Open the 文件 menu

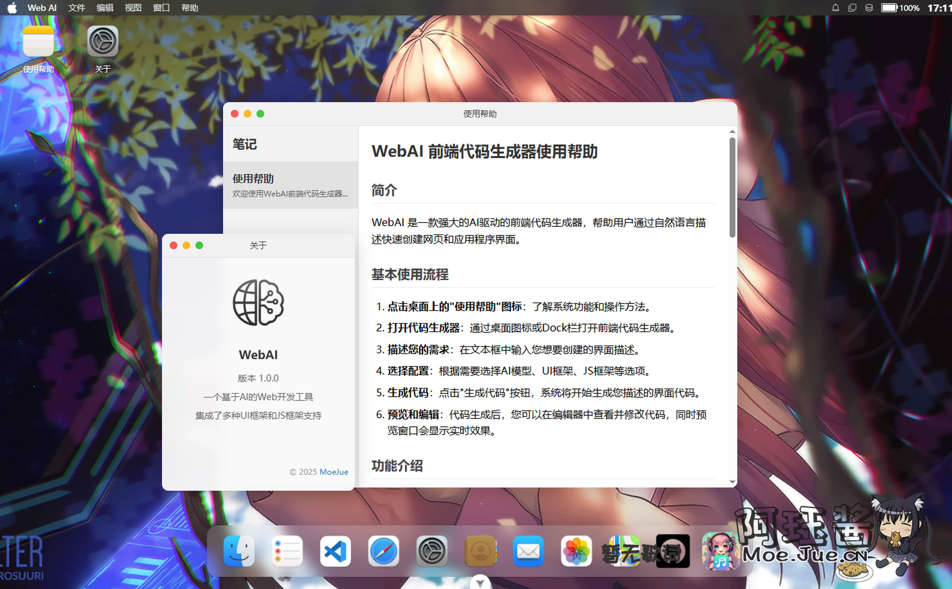point(76,8)
